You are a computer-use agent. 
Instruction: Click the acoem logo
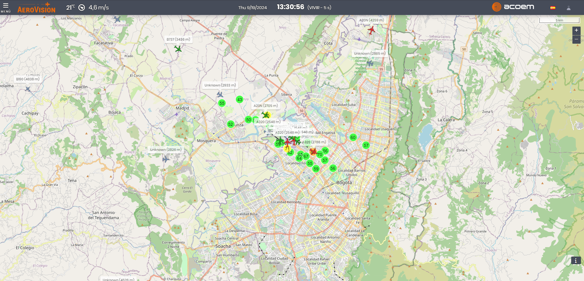[513, 7]
